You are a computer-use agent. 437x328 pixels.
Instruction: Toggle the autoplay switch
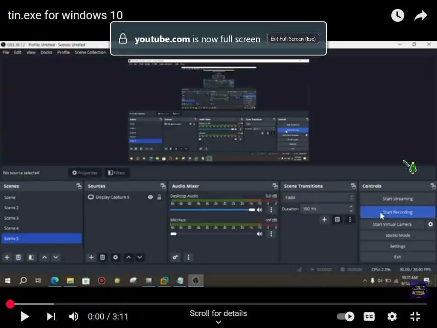pyautogui.click(x=346, y=316)
